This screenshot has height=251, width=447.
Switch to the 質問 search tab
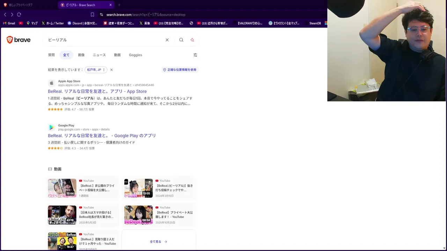click(x=51, y=55)
